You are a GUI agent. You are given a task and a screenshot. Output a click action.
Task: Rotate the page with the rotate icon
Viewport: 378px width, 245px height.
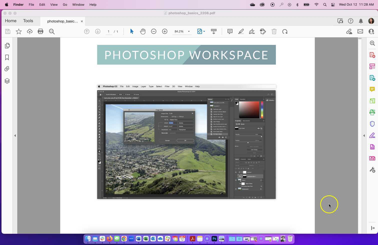(285, 31)
